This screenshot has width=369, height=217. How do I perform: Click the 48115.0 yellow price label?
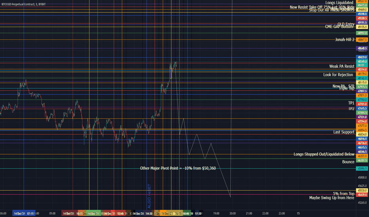(x=362, y=82)
